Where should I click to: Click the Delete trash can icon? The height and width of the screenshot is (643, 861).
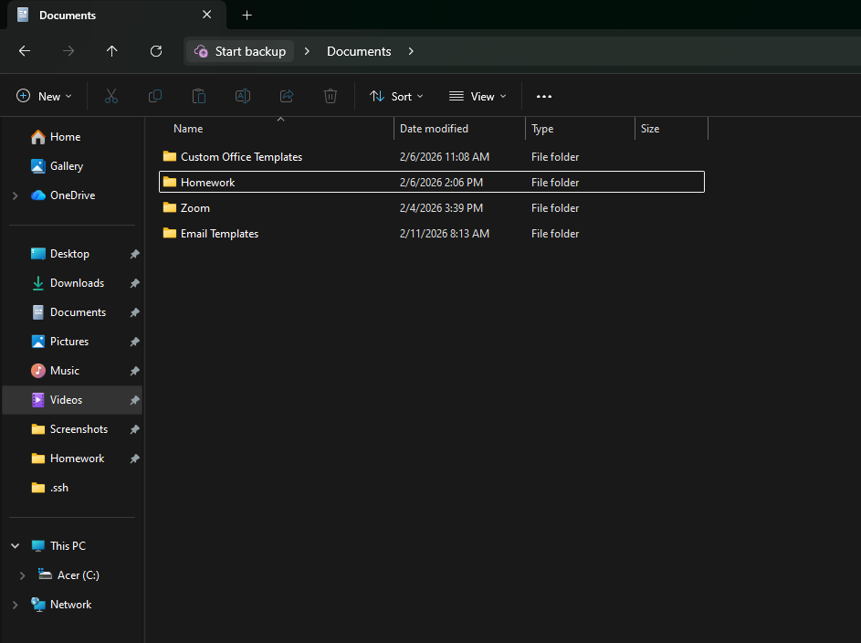[x=331, y=96]
